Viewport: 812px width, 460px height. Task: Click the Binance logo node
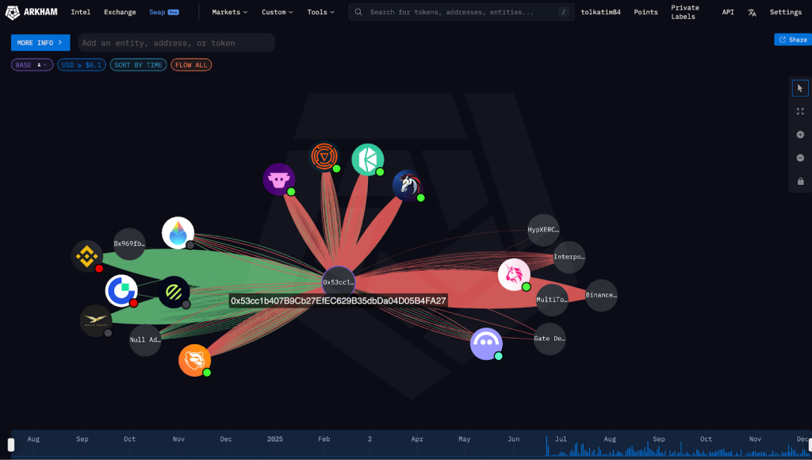click(86, 255)
